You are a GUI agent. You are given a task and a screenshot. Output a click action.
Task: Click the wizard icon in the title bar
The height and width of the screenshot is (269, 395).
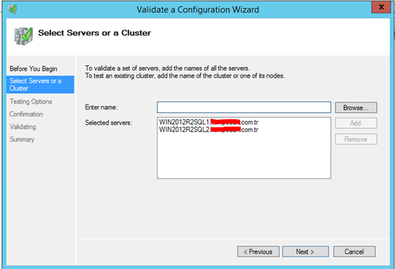click(x=11, y=9)
